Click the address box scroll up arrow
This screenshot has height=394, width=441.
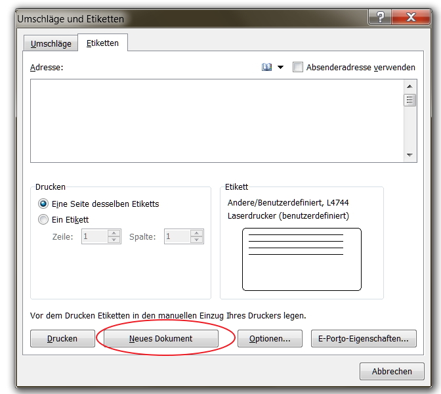pos(409,87)
